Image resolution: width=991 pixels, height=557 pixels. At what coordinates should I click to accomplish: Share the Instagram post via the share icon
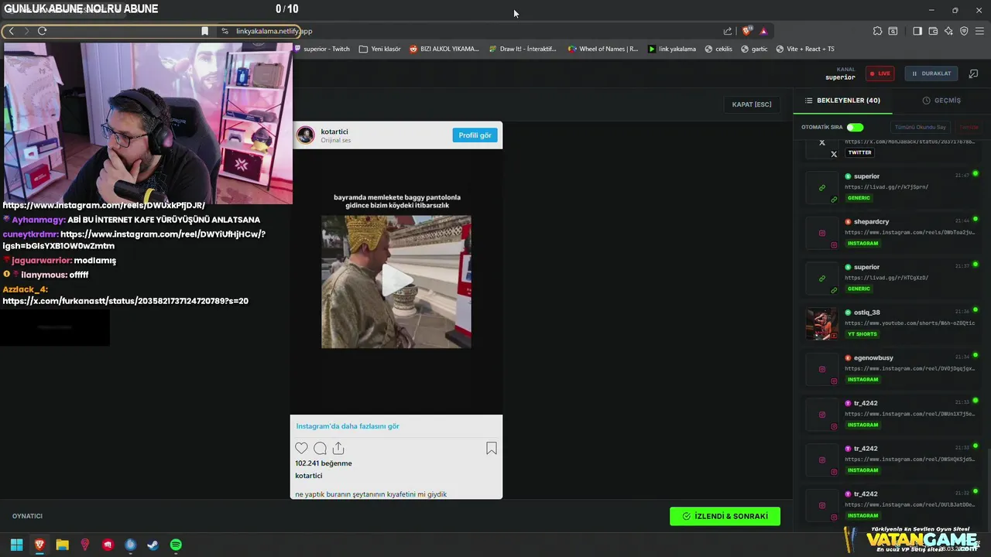(338, 448)
